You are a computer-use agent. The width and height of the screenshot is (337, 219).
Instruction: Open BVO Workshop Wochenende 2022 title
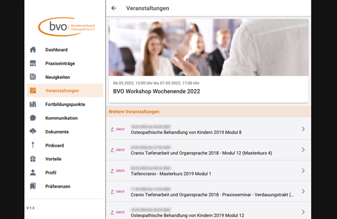pyautogui.click(x=156, y=91)
